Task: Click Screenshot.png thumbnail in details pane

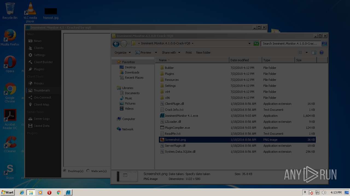Action: tap(127, 176)
